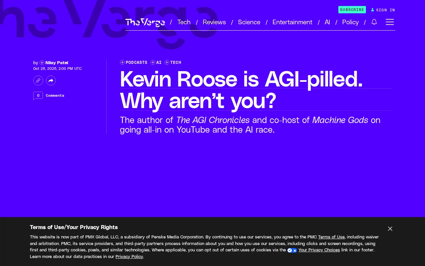Open Nilay Patel's author page
The height and width of the screenshot is (266, 425).
click(x=57, y=63)
